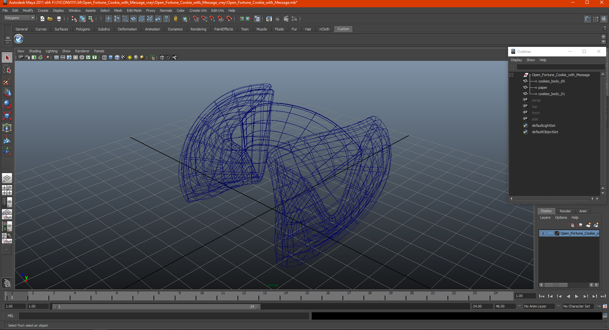
Task: Toggle smooth shade all in viewport
Action: click(111, 57)
